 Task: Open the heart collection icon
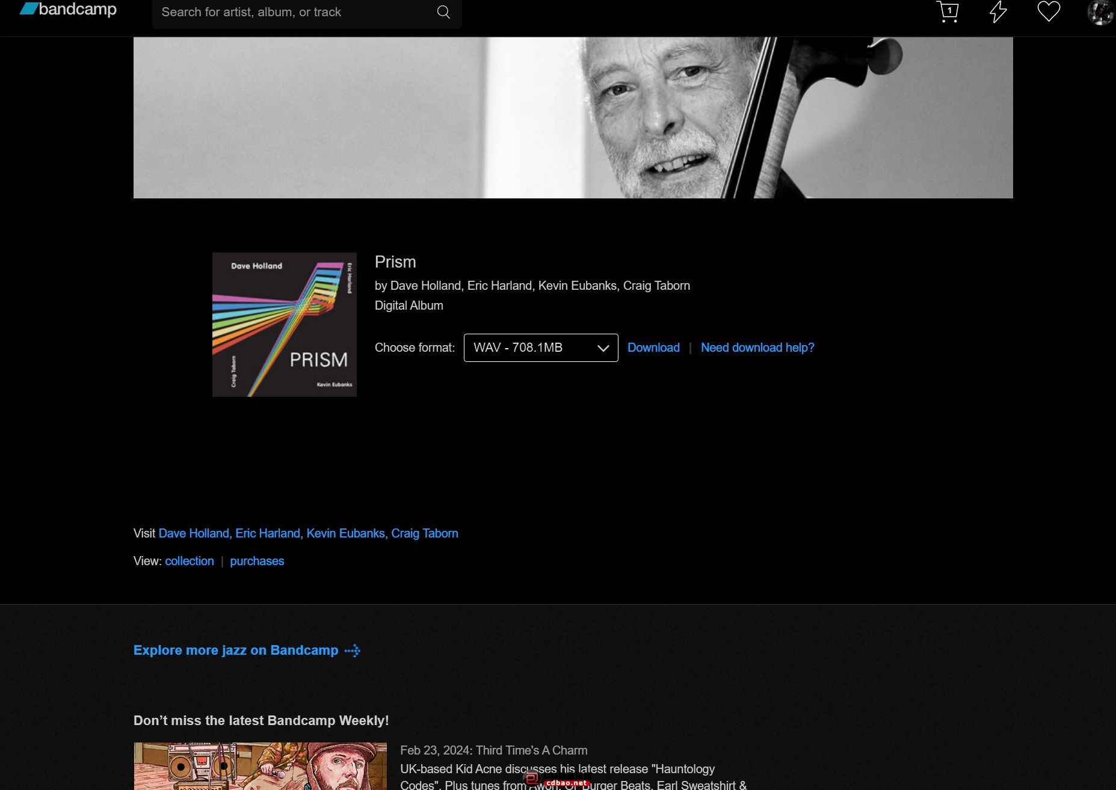click(x=1049, y=11)
